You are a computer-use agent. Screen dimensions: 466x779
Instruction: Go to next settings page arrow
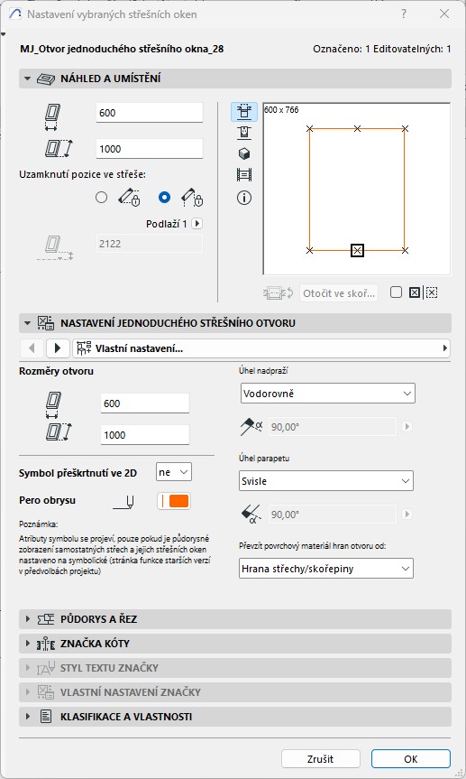point(58,348)
